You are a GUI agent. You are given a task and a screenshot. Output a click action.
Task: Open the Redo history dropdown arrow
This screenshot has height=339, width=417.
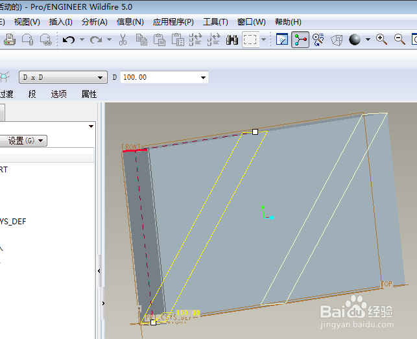[x=109, y=40]
